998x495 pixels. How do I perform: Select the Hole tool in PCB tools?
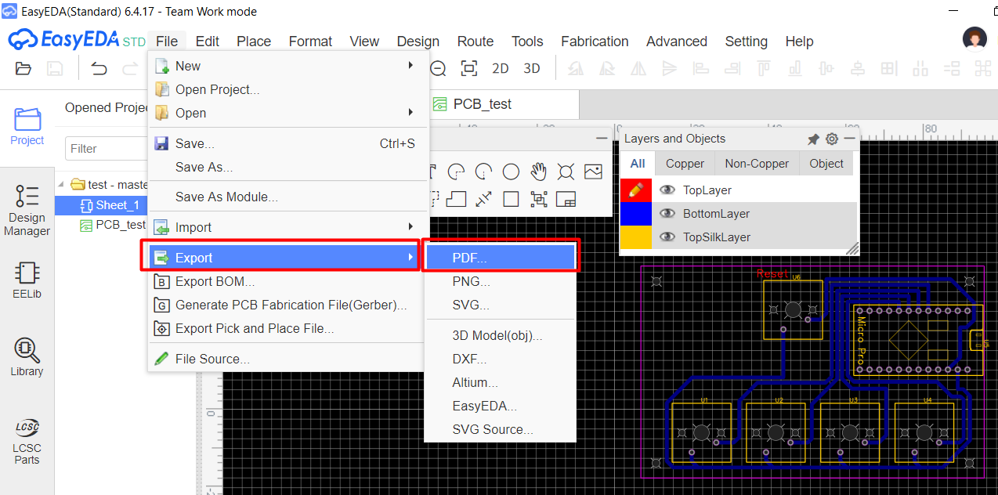[x=566, y=172]
